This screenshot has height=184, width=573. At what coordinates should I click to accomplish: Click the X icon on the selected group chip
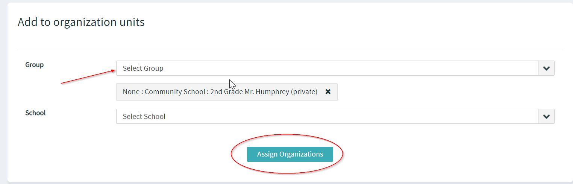(328, 92)
